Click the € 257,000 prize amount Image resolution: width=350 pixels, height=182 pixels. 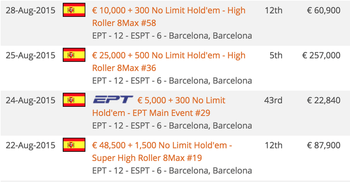(321, 56)
